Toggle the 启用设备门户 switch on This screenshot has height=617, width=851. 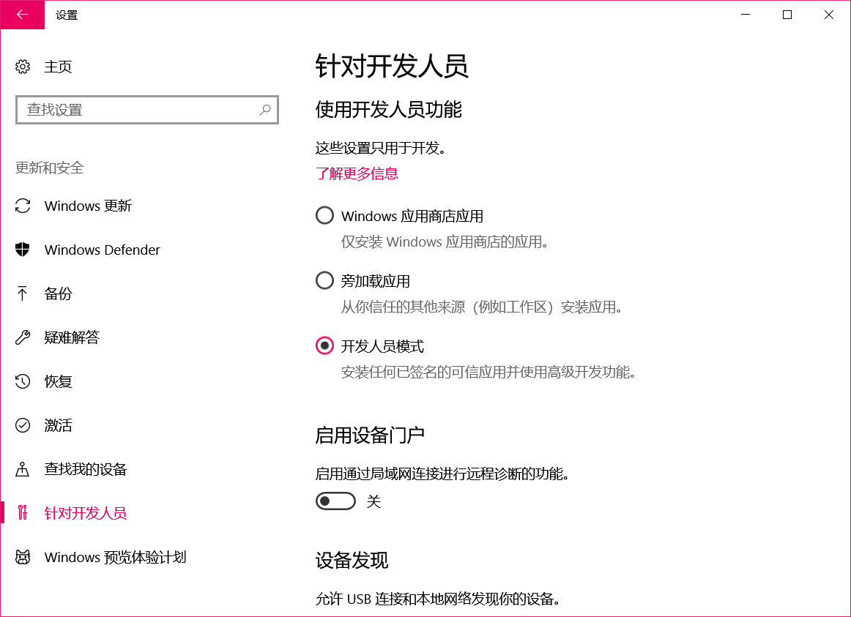(335, 501)
